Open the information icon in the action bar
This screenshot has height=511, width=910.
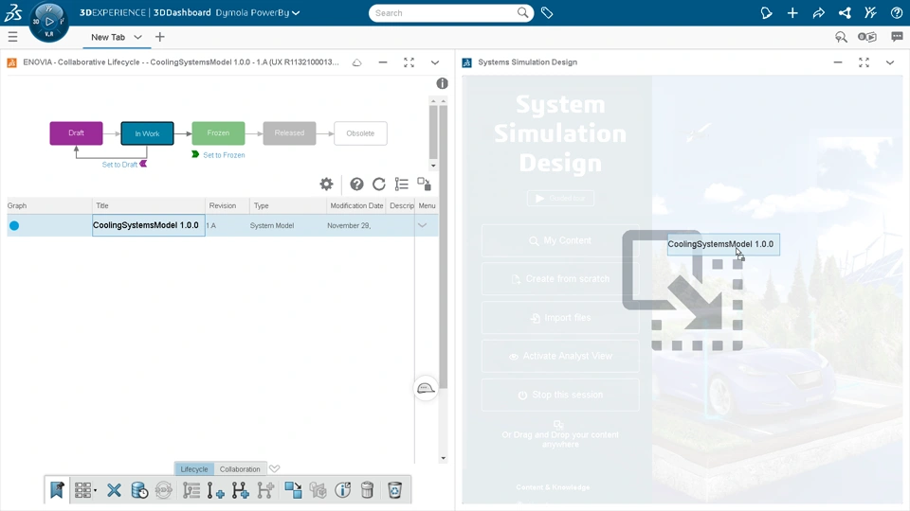pyautogui.click(x=343, y=490)
